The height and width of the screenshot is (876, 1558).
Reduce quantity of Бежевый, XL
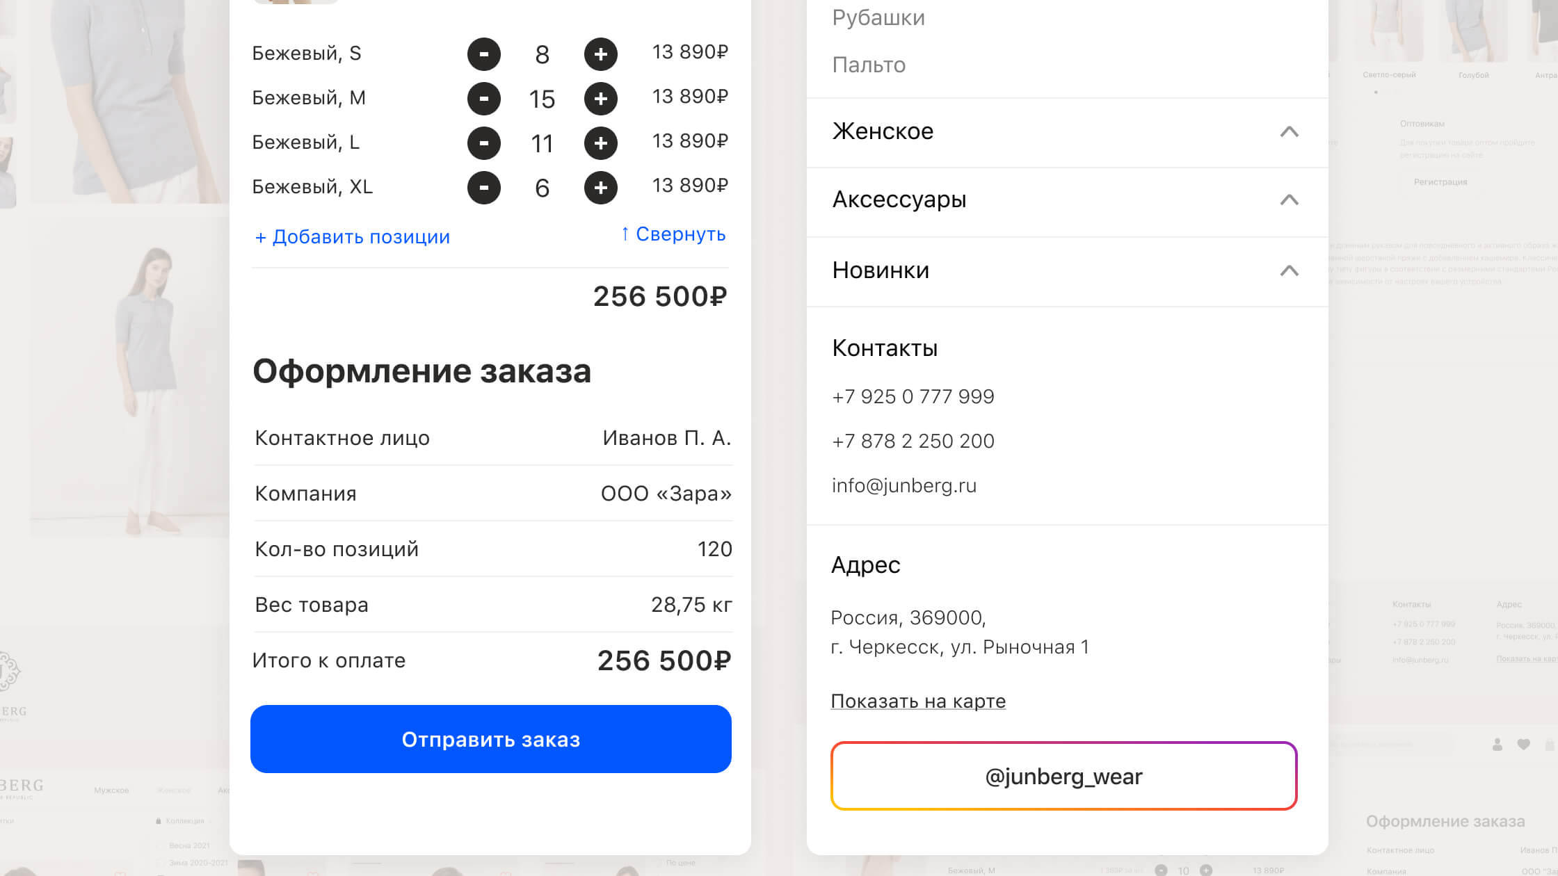coord(484,188)
